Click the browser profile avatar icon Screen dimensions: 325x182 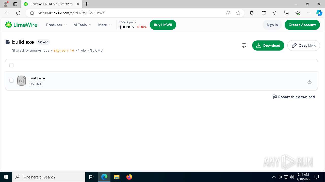coord(6,4)
